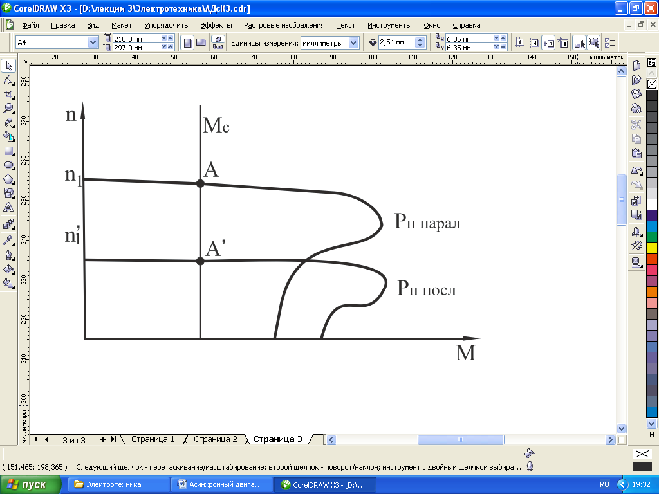Select the Crop tool
Image resolution: width=659 pixels, height=494 pixels.
pos(9,94)
